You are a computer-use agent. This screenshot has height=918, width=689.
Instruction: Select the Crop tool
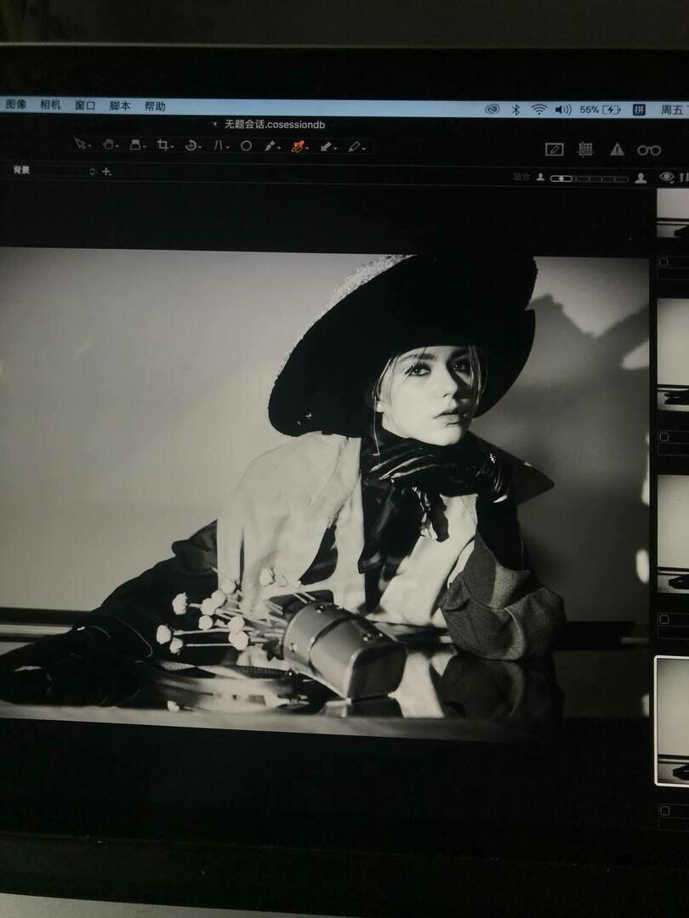point(164,145)
